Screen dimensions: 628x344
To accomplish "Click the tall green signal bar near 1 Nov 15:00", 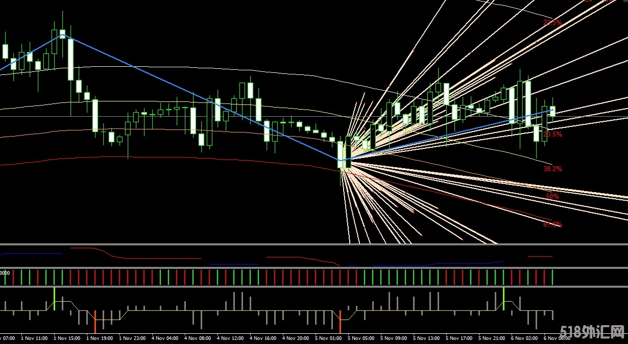I will point(54,299).
